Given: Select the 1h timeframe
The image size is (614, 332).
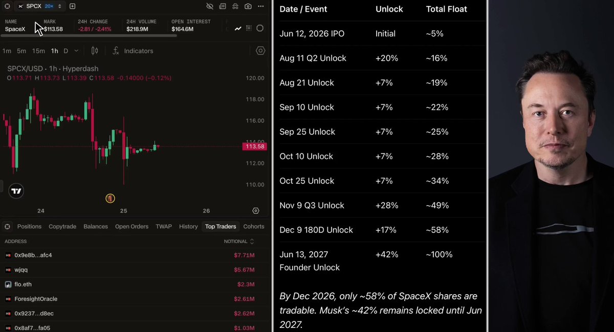Looking at the screenshot, I should click(x=54, y=51).
